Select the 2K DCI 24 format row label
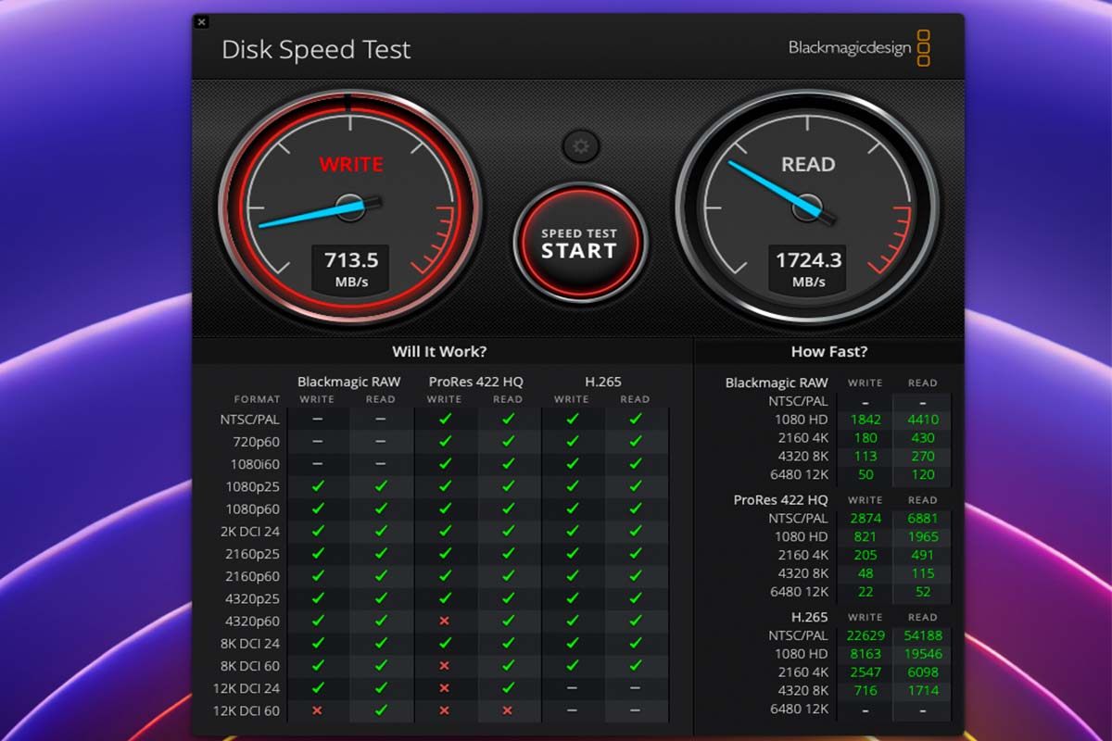The height and width of the screenshot is (741, 1112). coord(252,532)
